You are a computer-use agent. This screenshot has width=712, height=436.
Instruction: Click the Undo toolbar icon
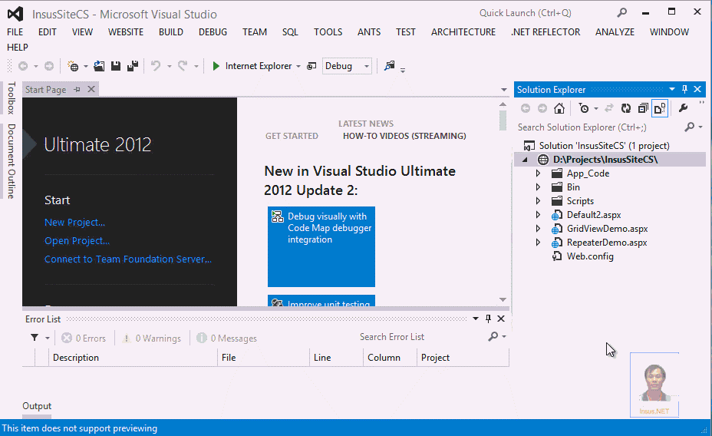[x=156, y=66]
